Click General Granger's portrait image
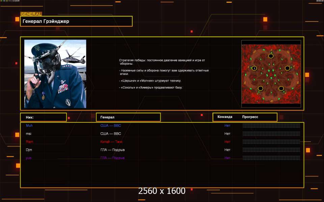Viewport: 324px width, 202px height. point(55,74)
